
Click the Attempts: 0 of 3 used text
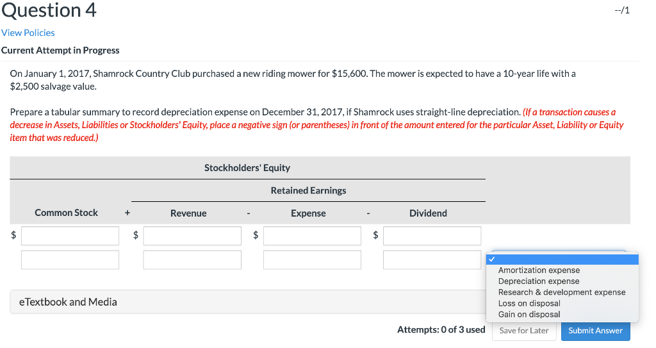point(441,329)
